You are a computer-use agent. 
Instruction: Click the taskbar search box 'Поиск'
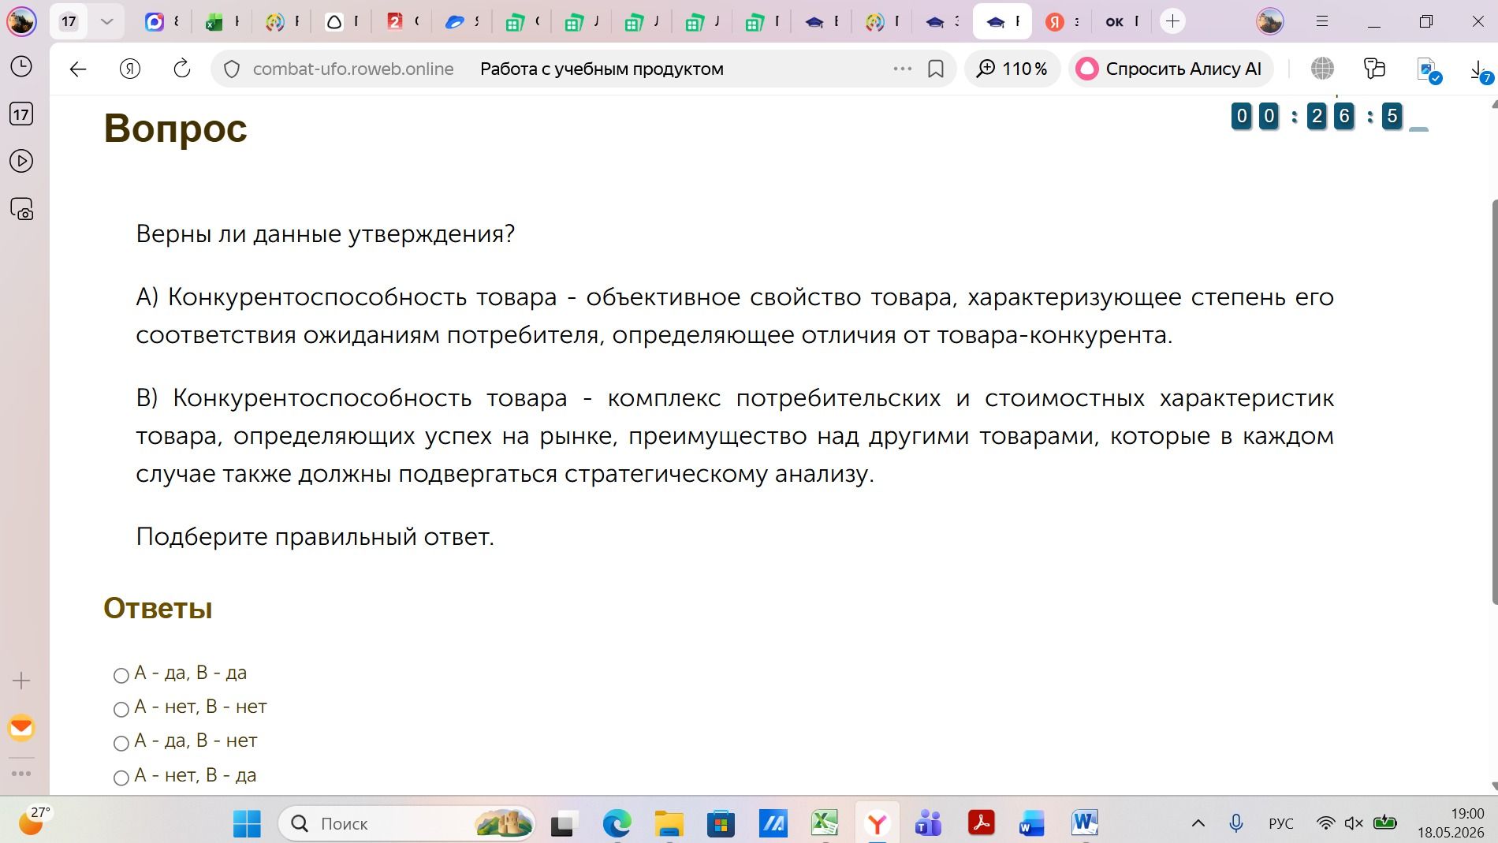click(407, 824)
